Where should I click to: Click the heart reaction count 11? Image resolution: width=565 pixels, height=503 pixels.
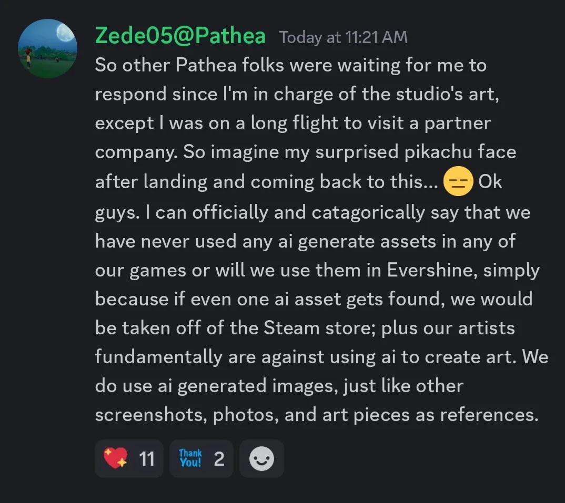coord(147,459)
